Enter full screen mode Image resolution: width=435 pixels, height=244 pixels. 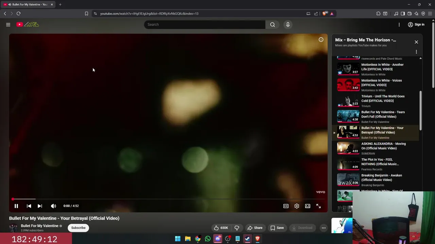pos(318,206)
